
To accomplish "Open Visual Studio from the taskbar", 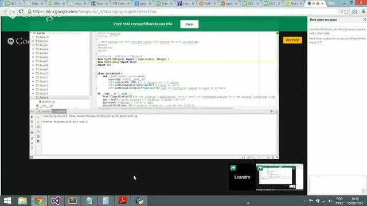I will (x=56, y=201).
